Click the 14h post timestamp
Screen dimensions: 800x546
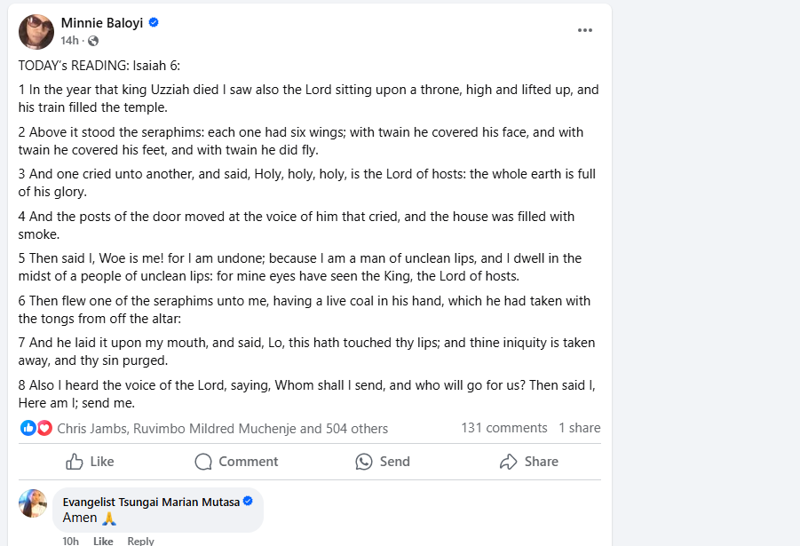[69, 41]
